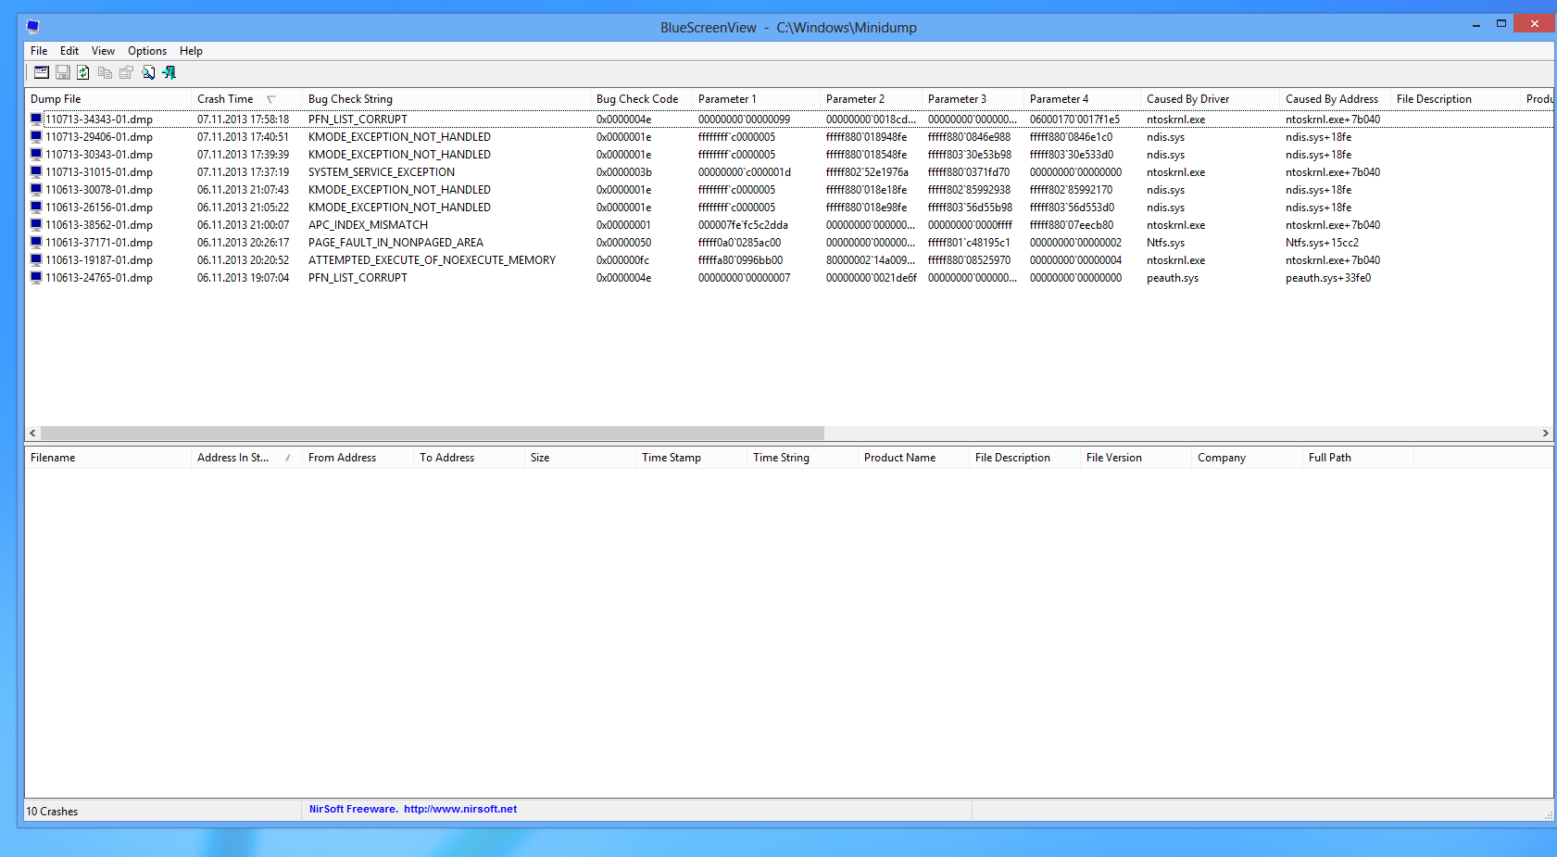Click the BlueScreenView app icon in the title bar
The width and height of the screenshot is (1557, 857).
(33, 27)
